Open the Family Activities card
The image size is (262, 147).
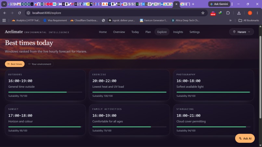coord(129,120)
